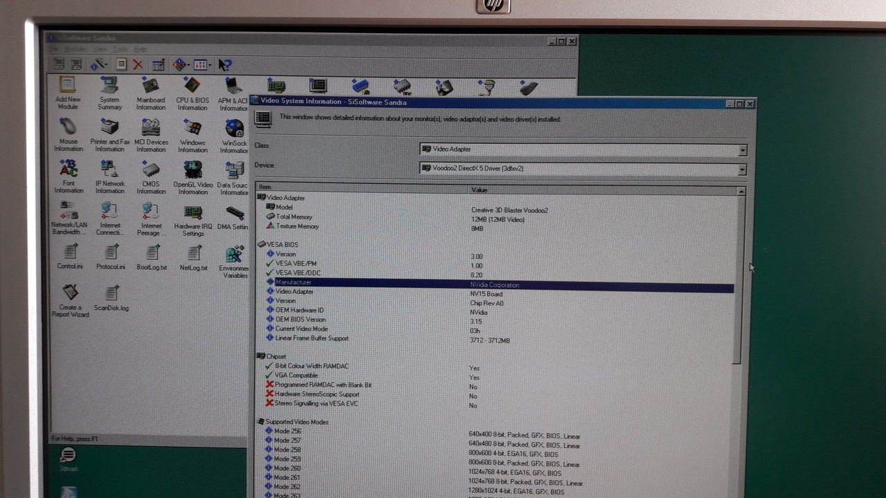
Task: Open IP Network Information module
Action: pyautogui.click(x=109, y=177)
